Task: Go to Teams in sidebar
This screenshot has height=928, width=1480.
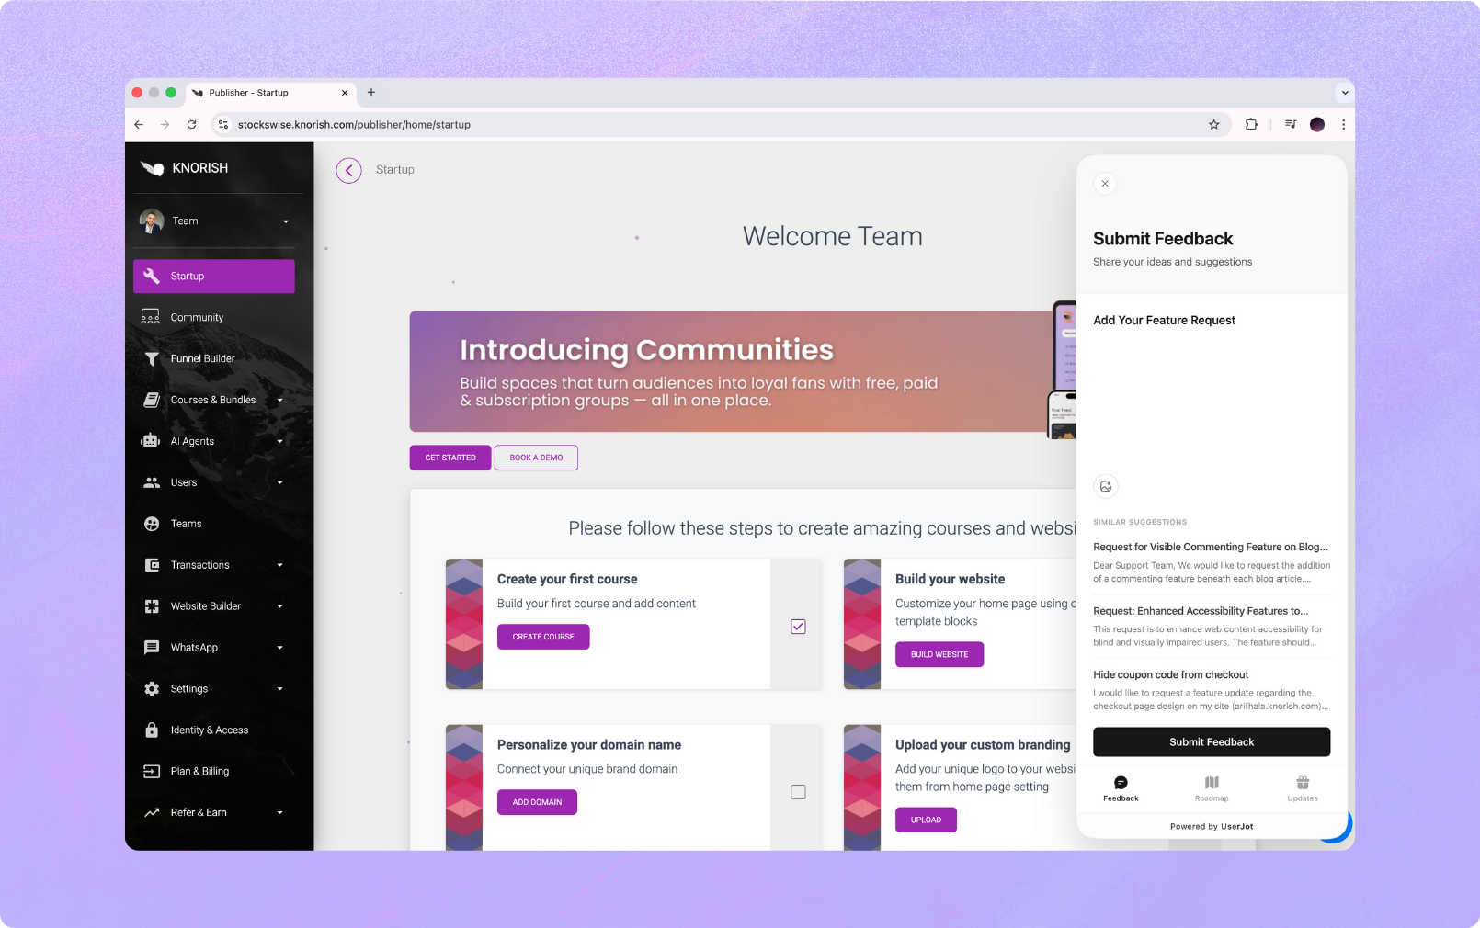Action: coord(186,524)
